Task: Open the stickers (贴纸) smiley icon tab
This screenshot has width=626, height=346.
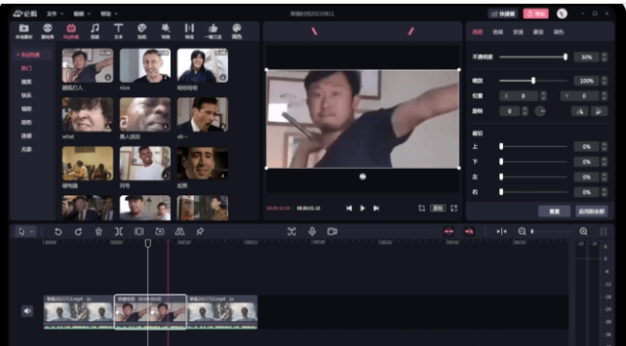Action: pos(142,29)
